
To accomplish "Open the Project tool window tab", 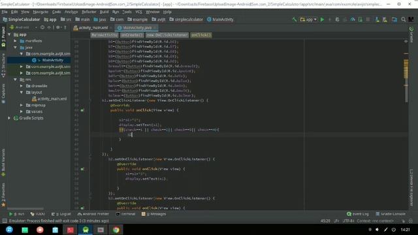I will (3, 37).
